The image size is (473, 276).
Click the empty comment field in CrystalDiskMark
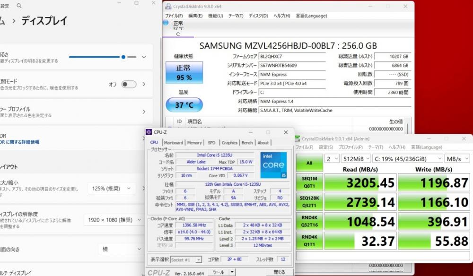click(383, 256)
